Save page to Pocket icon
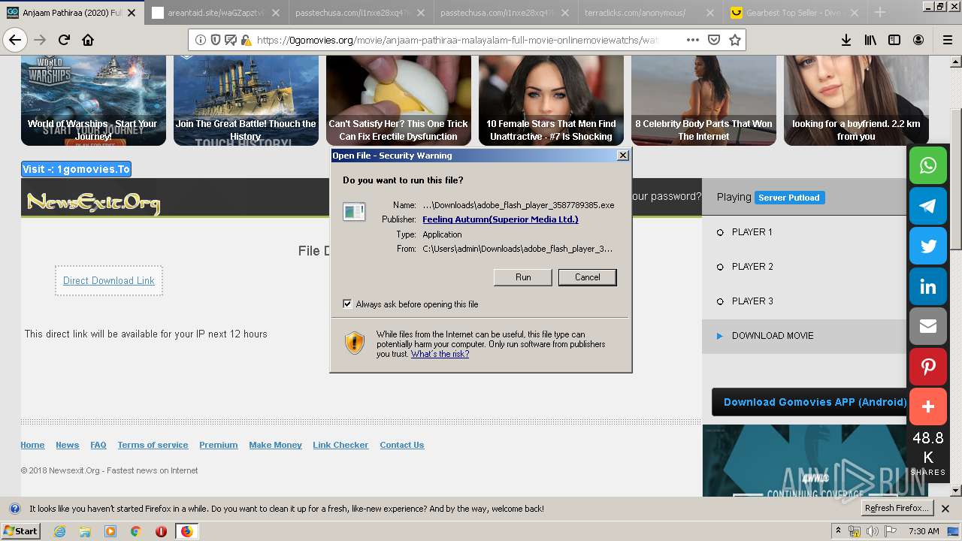The image size is (962, 541). point(714,40)
